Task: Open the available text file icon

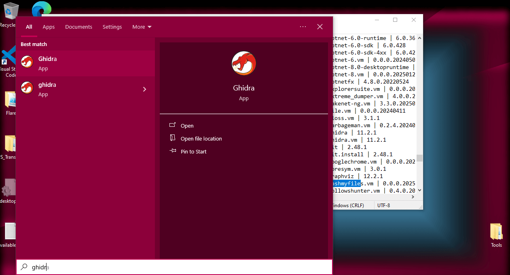Action: pyautogui.click(x=10, y=232)
